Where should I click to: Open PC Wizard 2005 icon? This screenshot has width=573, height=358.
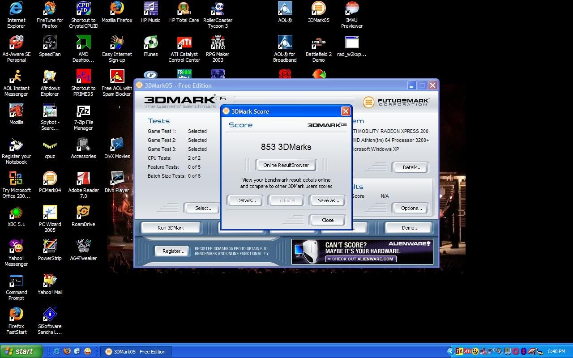click(x=50, y=219)
